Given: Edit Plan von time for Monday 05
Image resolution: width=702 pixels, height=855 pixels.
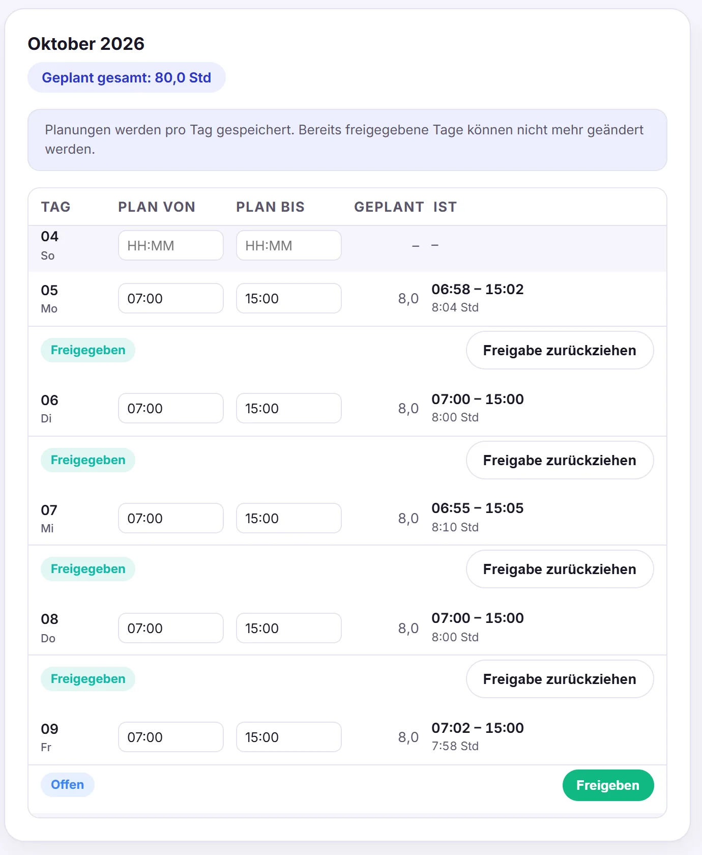Looking at the screenshot, I should tap(171, 298).
